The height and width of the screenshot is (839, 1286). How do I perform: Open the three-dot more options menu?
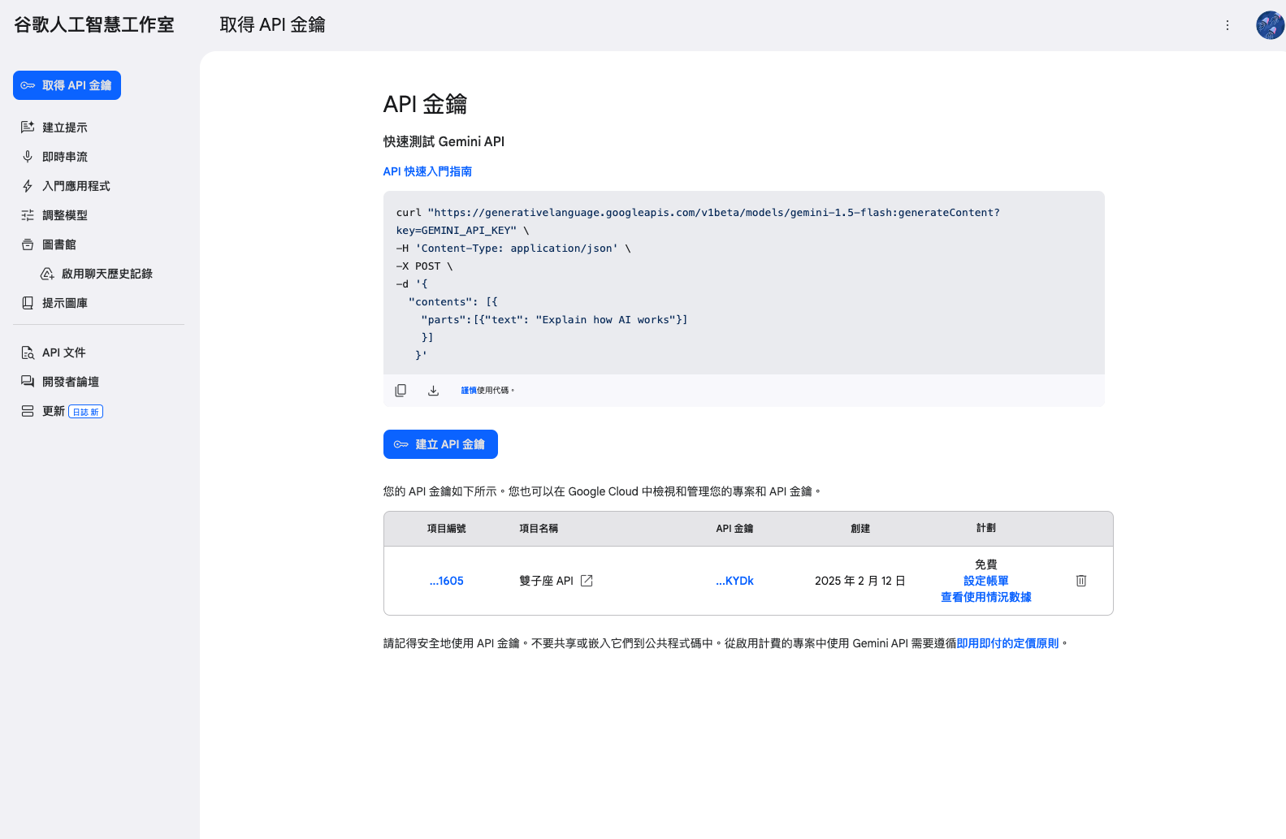[1228, 25]
